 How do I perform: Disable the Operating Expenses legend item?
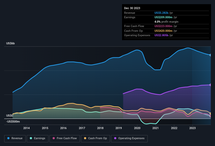tap(129, 138)
